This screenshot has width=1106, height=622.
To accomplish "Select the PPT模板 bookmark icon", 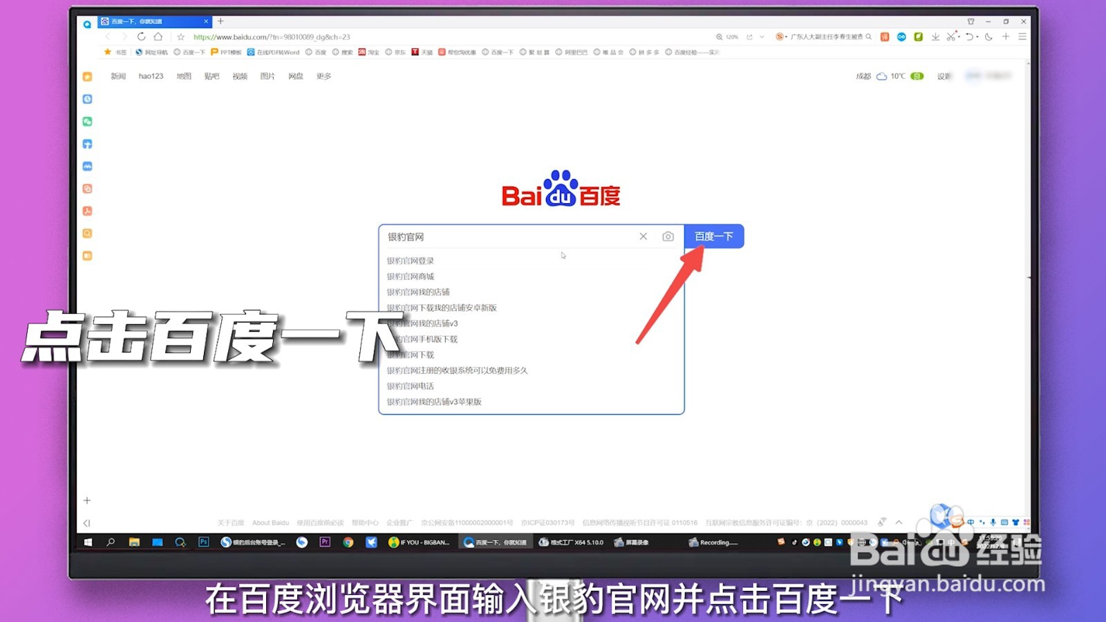I will 213,52.
